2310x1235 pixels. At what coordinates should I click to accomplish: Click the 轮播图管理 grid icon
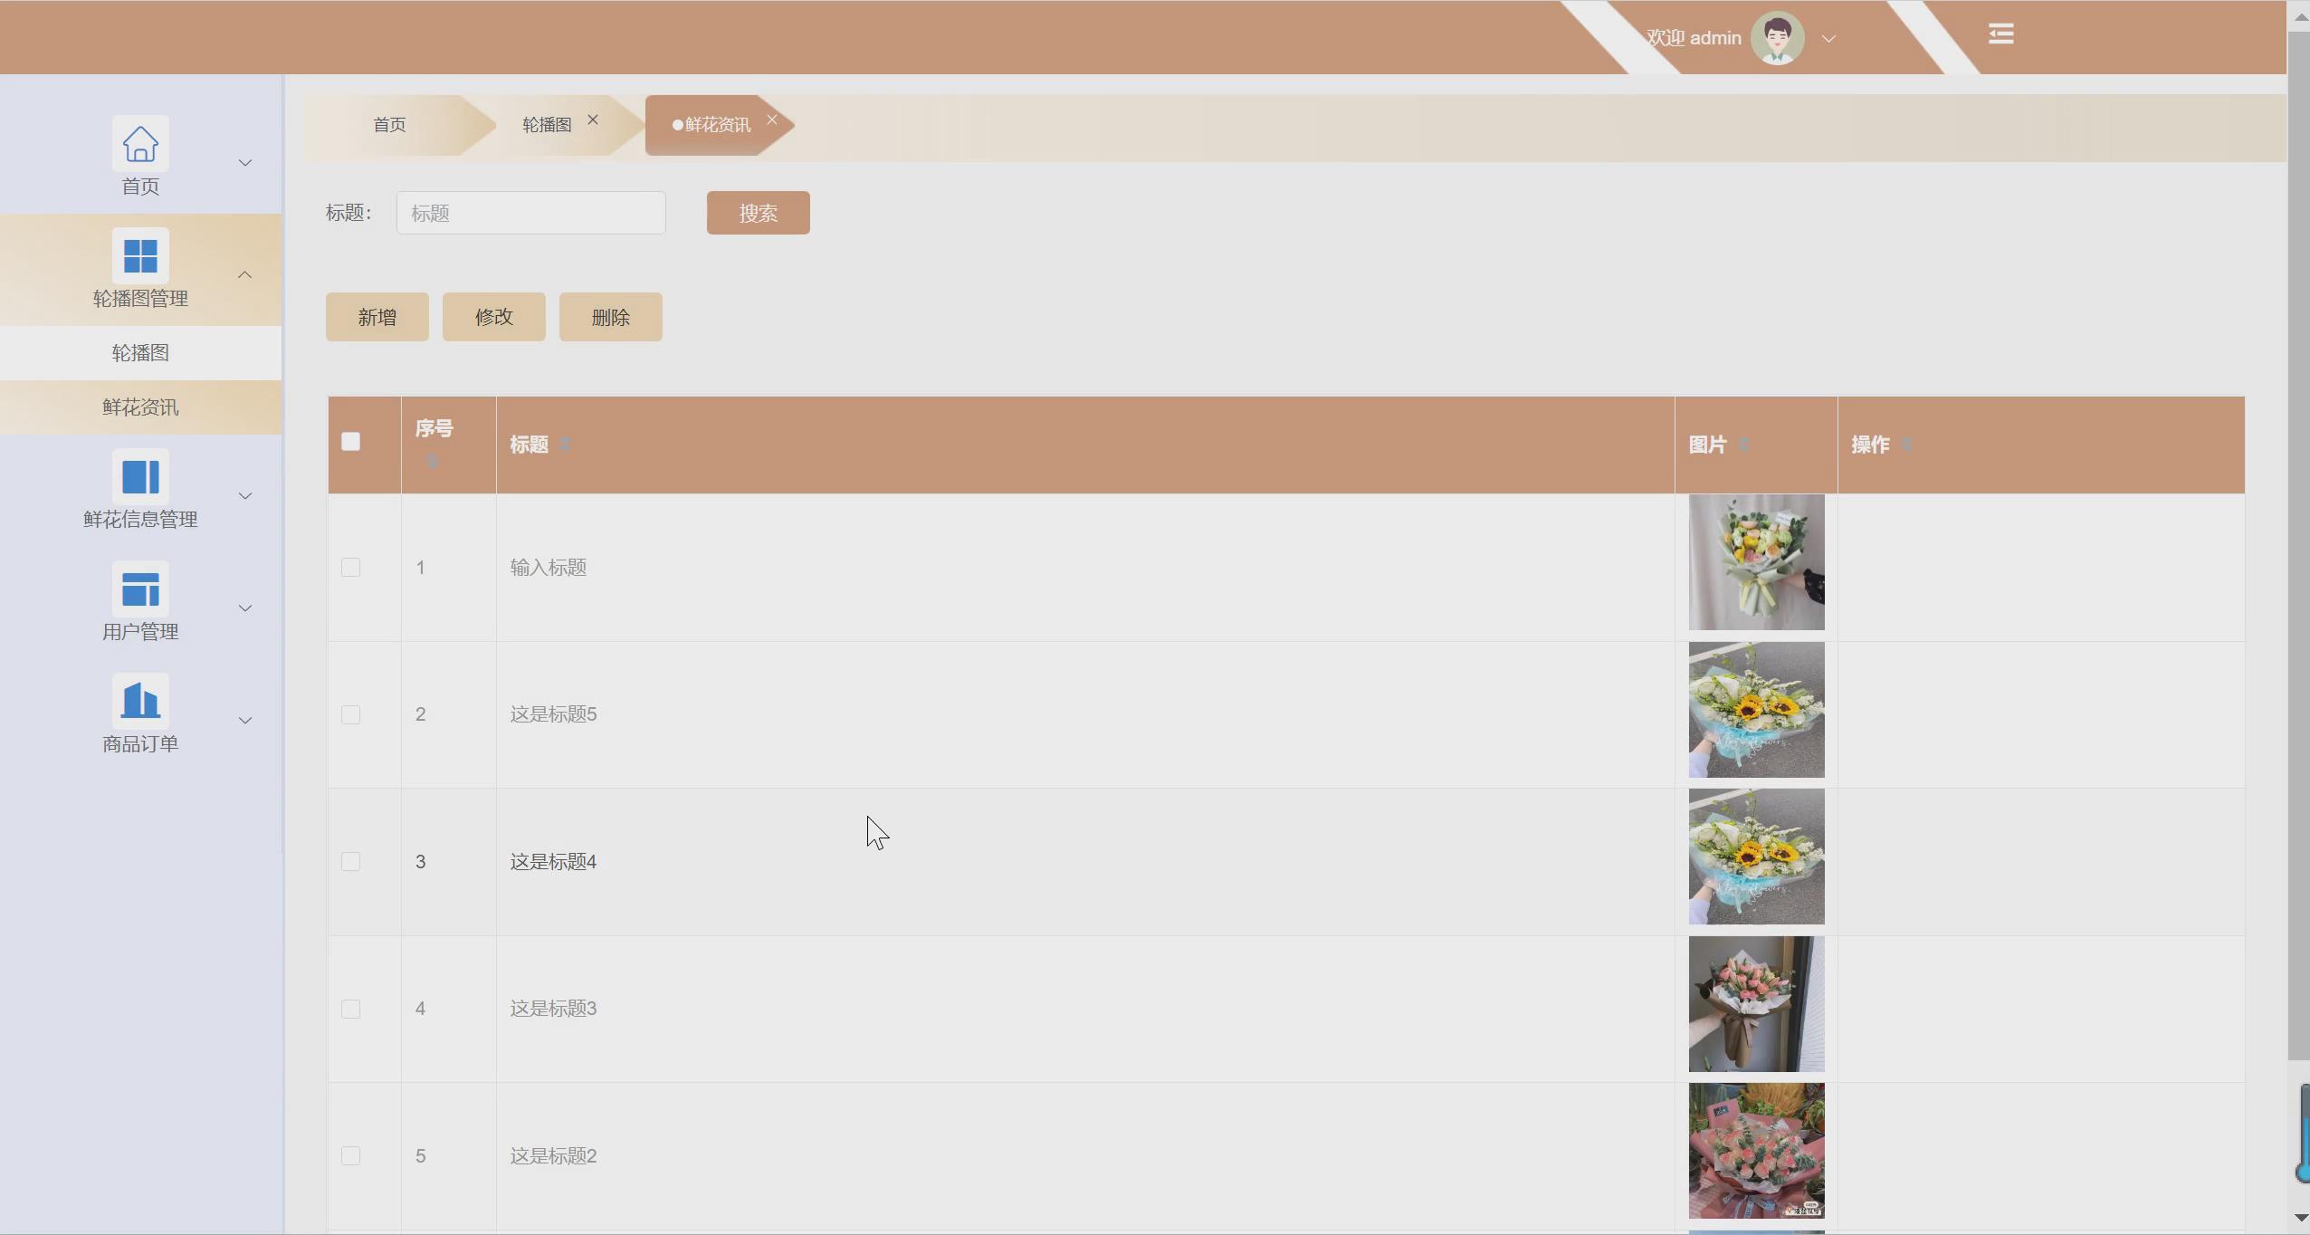(140, 255)
